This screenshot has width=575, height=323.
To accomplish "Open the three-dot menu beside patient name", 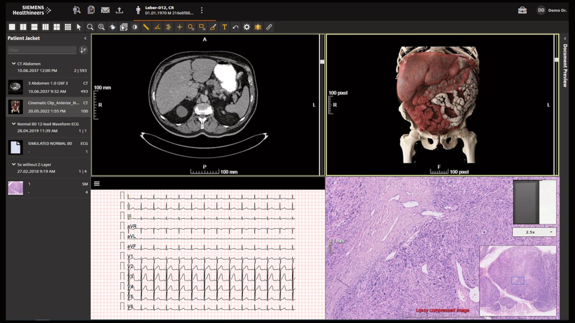I will [x=202, y=10].
